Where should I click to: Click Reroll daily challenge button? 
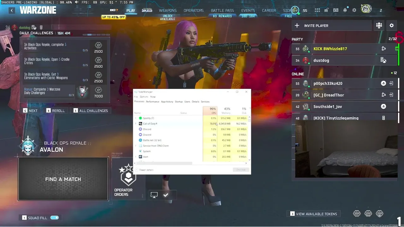tap(55, 111)
